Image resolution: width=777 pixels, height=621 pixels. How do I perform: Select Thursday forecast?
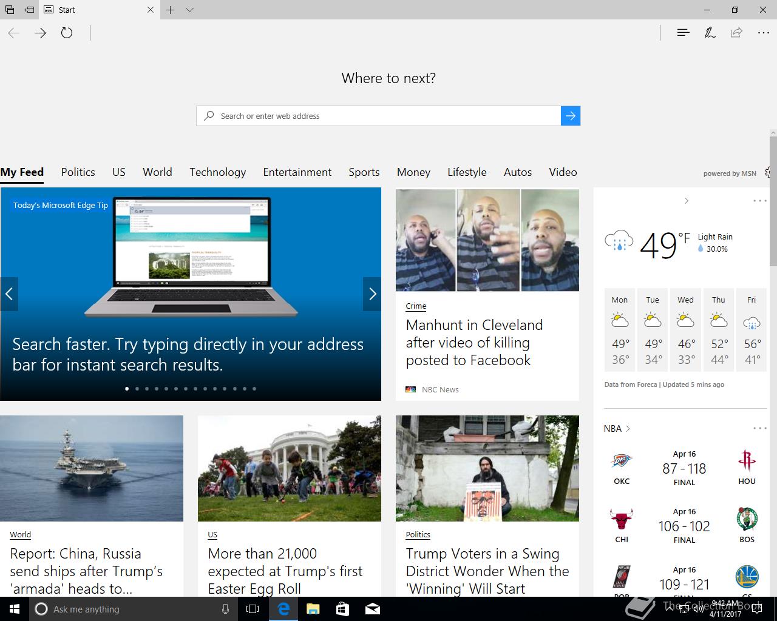(719, 330)
